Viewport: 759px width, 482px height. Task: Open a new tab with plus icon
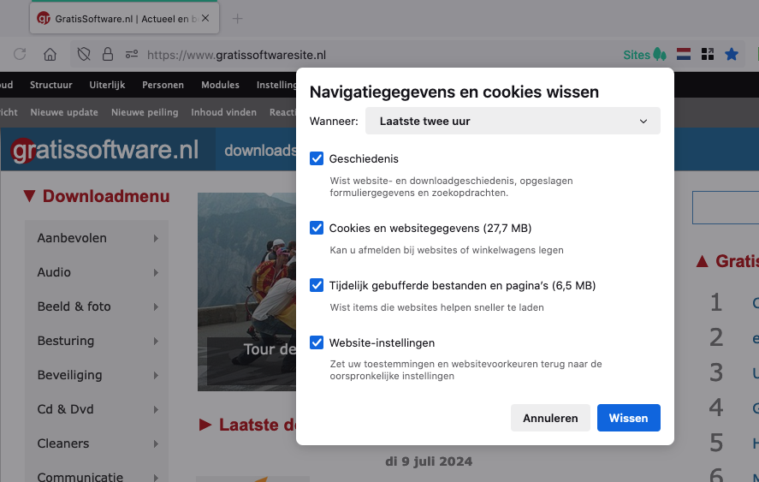238,19
